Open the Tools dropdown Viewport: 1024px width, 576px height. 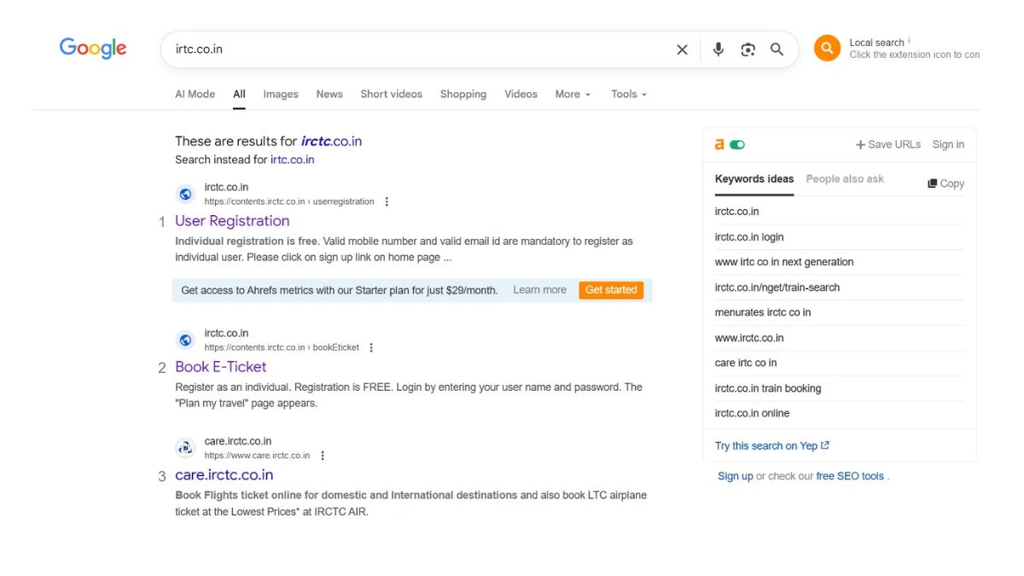click(x=628, y=94)
